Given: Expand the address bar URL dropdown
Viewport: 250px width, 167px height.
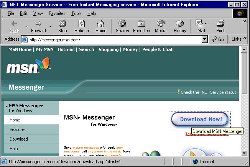Looking at the screenshot, I should point(204,39).
